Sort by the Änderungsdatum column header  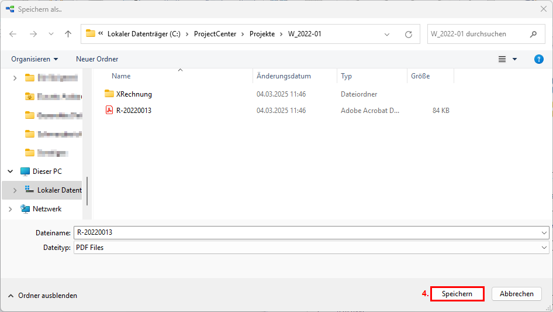[284, 76]
